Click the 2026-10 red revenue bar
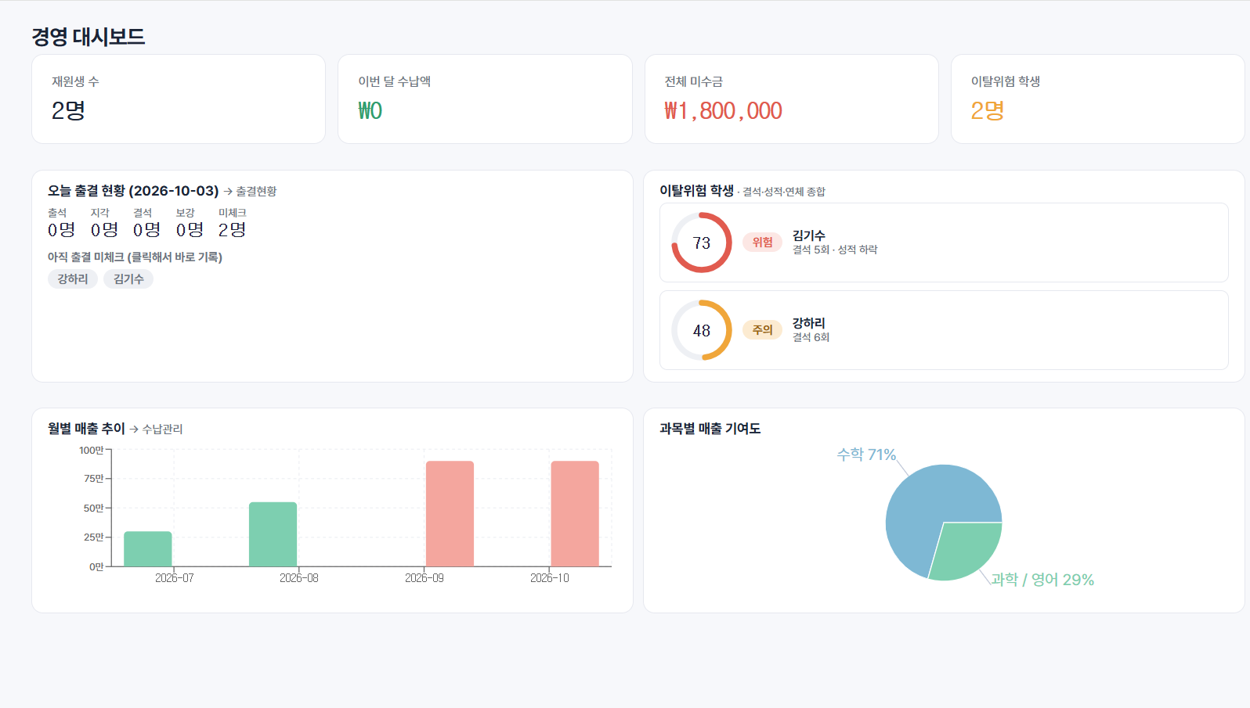1250x708 pixels. click(575, 514)
